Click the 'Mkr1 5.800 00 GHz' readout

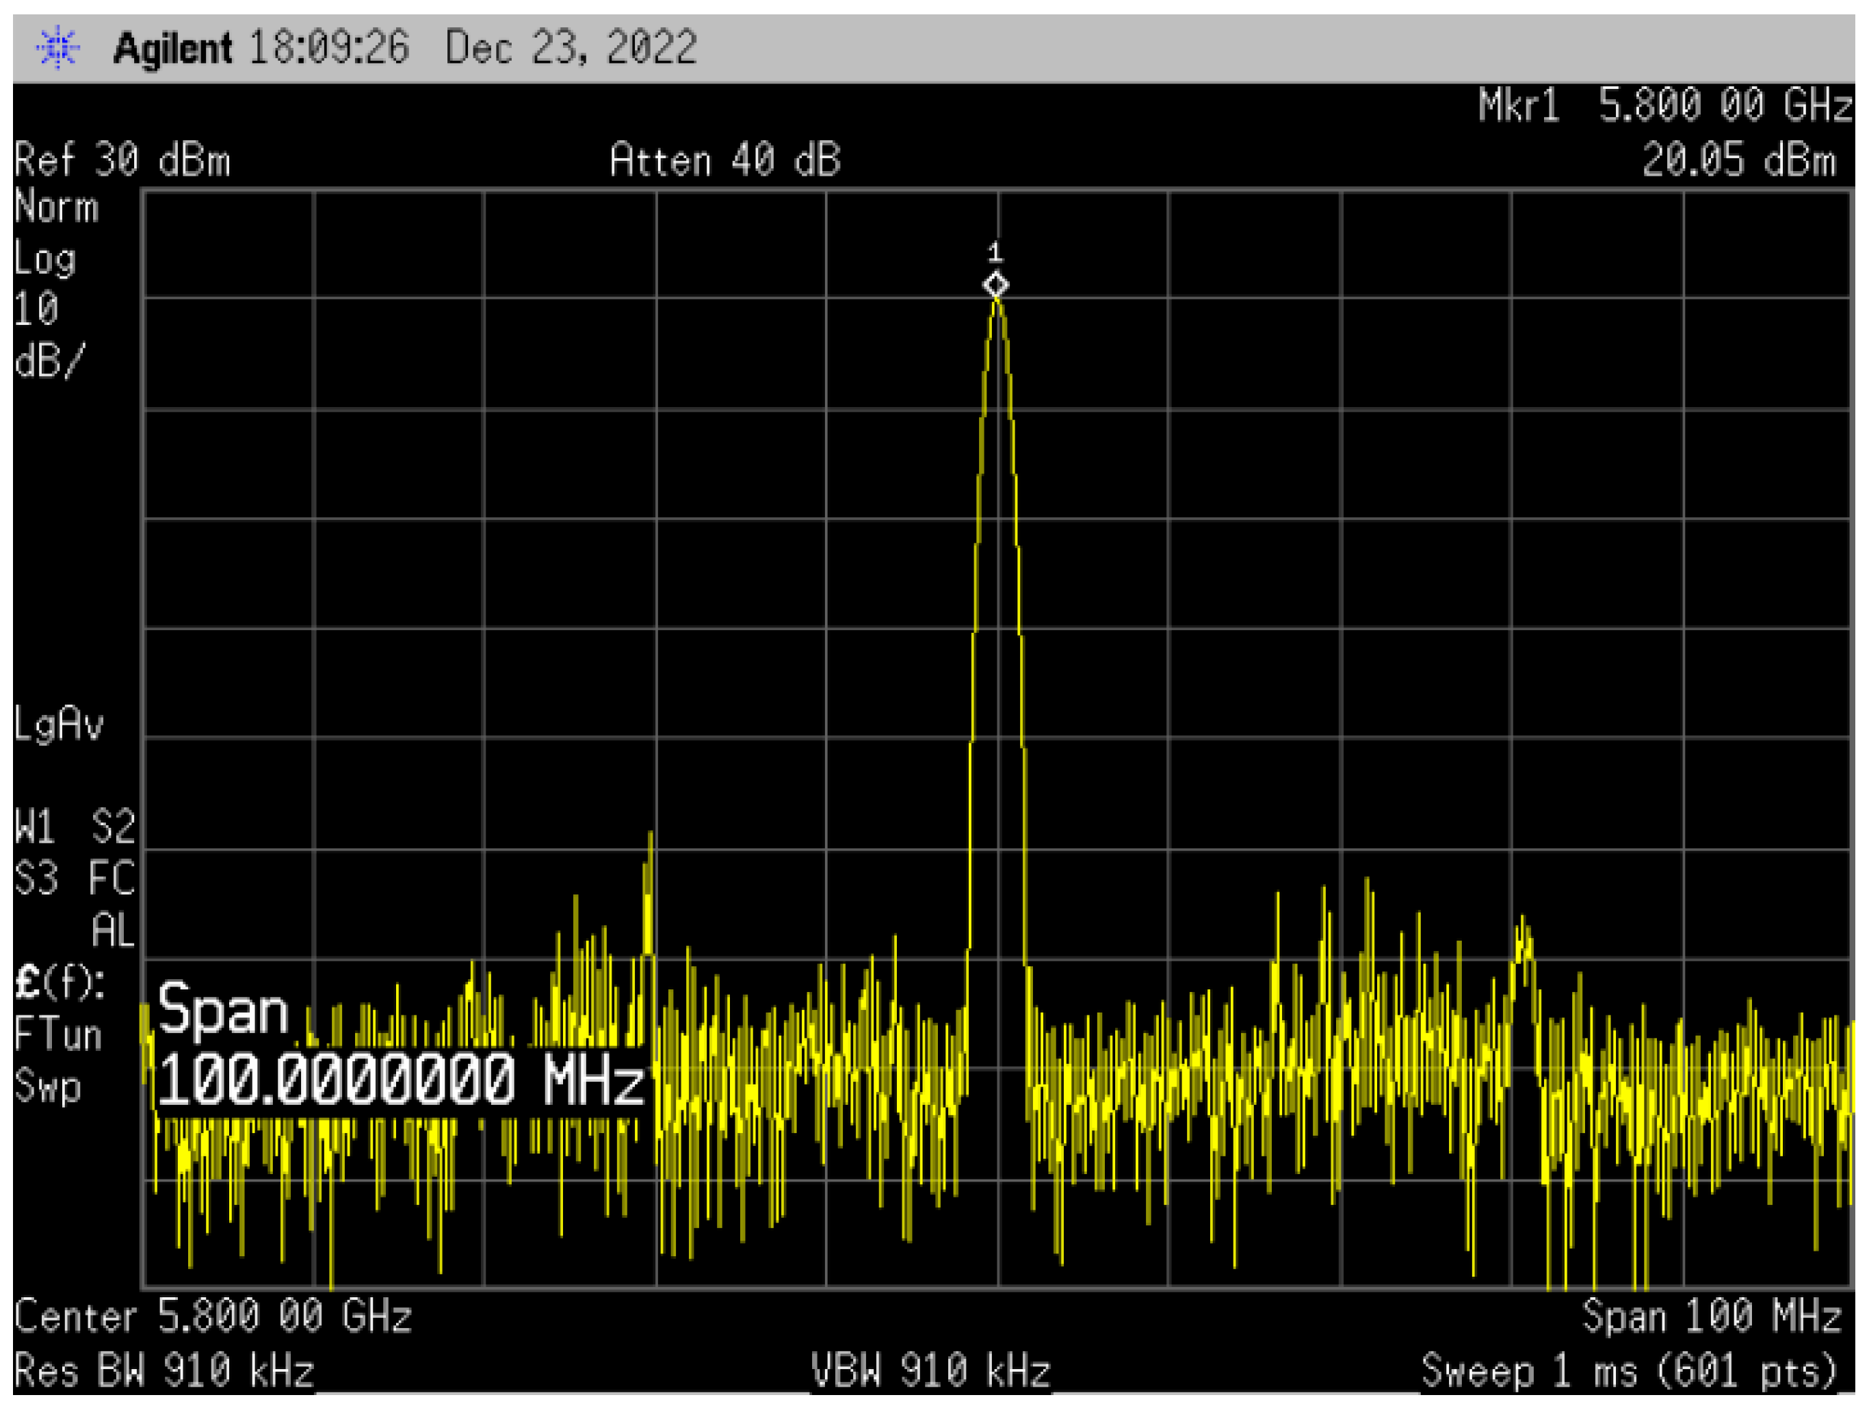click(x=1665, y=105)
